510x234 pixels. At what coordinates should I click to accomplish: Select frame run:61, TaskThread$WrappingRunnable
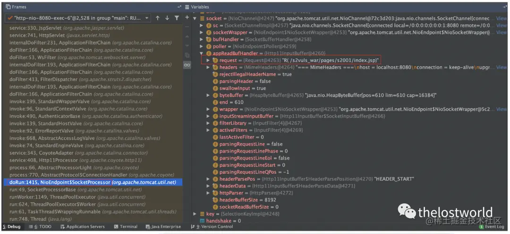point(93,212)
